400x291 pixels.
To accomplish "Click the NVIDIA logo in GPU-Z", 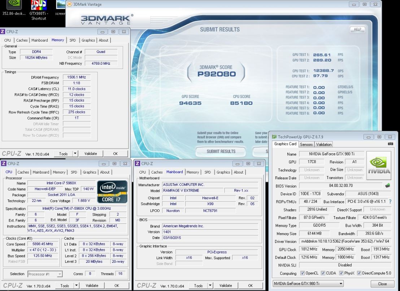I will click(379, 166).
